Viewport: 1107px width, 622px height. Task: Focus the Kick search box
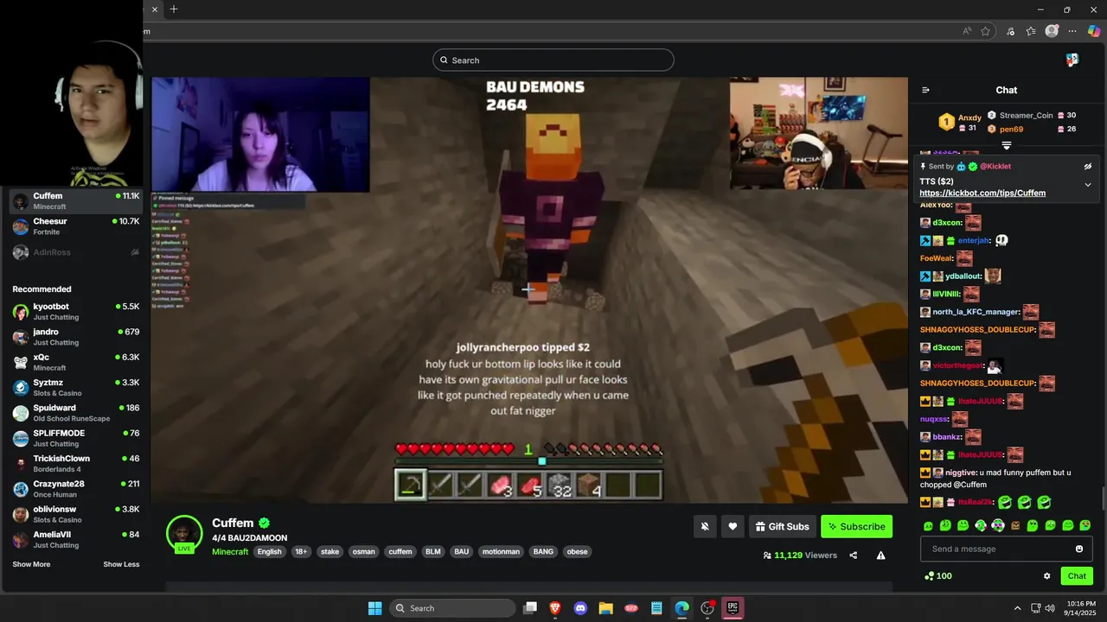553,60
